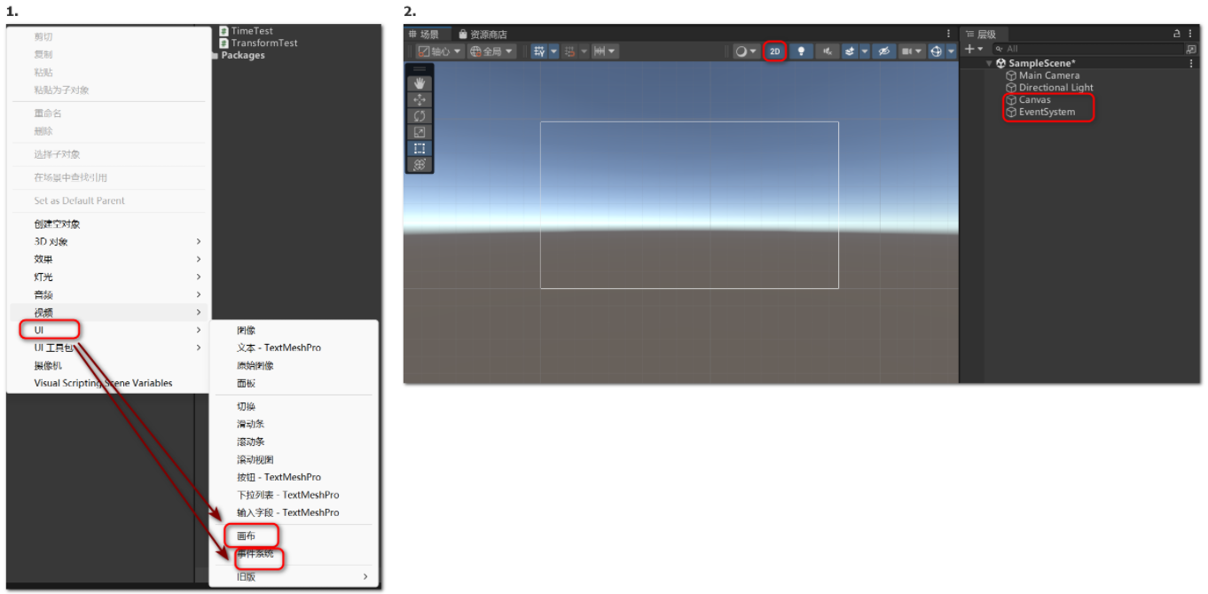Open global 全局 handle rotation dropdown
Screen dimensions: 1208x594
pos(492,51)
